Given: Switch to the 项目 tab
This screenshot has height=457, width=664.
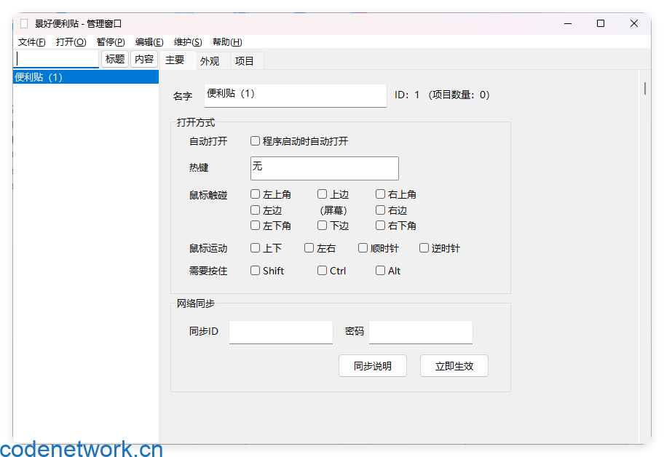Looking at the screenshot, I should (x=245, y=60).
